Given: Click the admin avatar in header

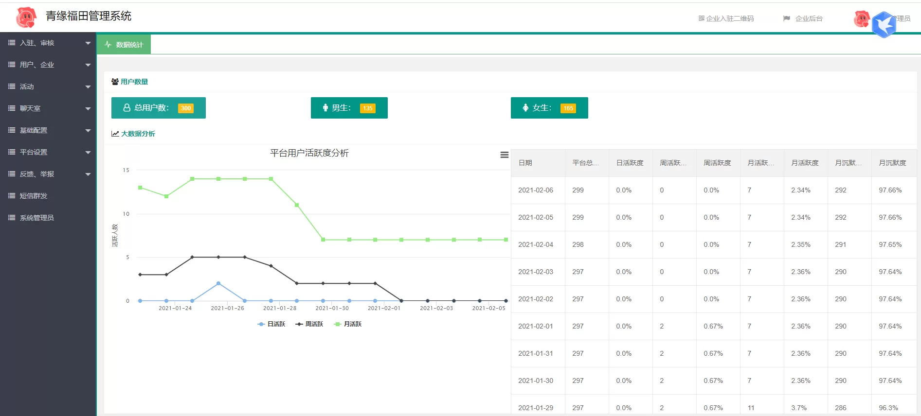Looking at the screenshot, I should pos(862,19).
